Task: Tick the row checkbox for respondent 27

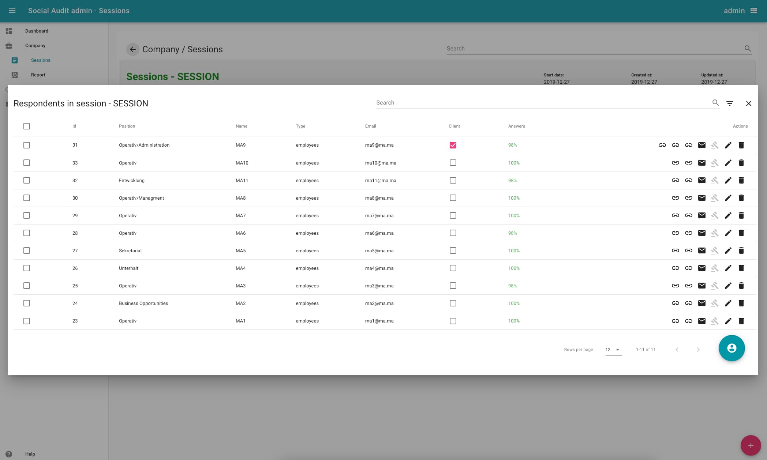Action: click(x=27, y=250)
